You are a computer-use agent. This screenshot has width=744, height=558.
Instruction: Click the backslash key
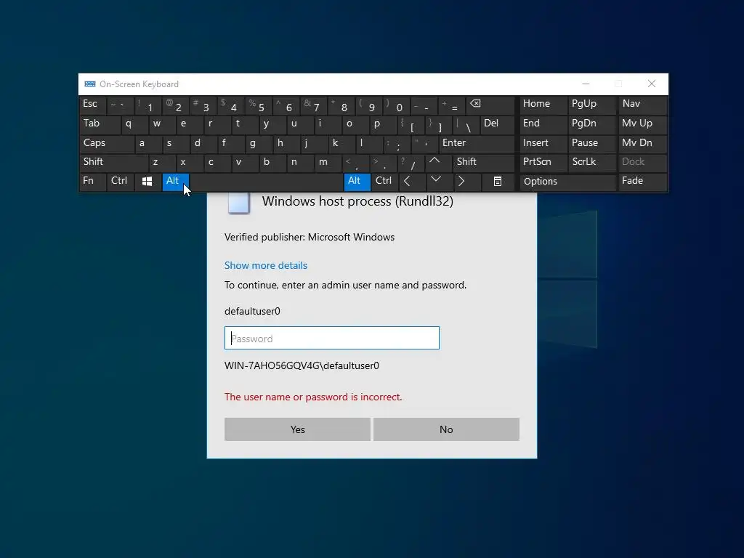(466, 125)
